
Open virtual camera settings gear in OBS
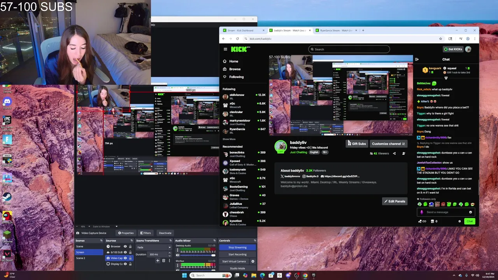click(253, 261)
